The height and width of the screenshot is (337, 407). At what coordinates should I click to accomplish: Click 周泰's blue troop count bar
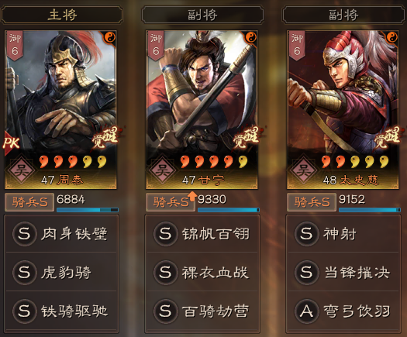click(88, 210)
